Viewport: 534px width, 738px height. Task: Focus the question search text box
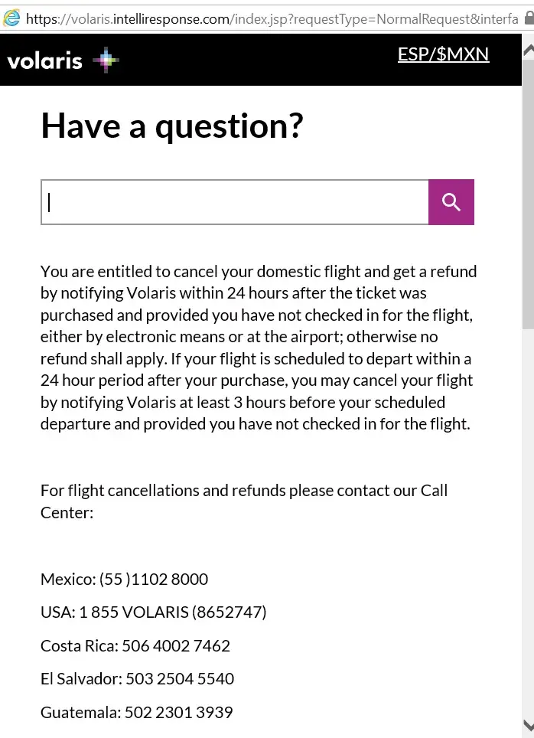point(235,202)
